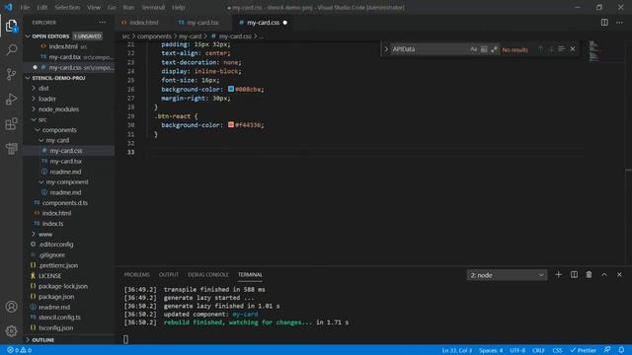This screenshot has width=632, height=355.
Task: Open package.json in the file tree
Action: (x=56, y=297)
